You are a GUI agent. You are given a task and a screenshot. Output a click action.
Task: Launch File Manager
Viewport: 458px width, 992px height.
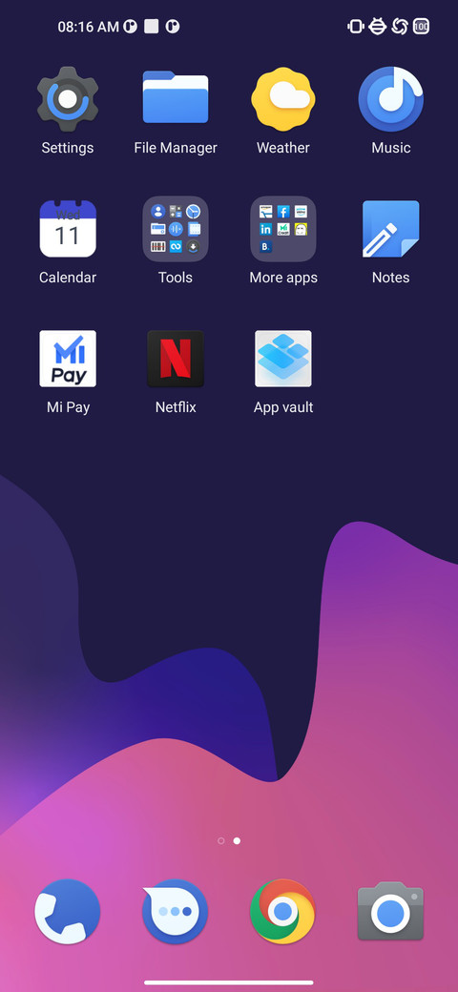tap(176, 98)
